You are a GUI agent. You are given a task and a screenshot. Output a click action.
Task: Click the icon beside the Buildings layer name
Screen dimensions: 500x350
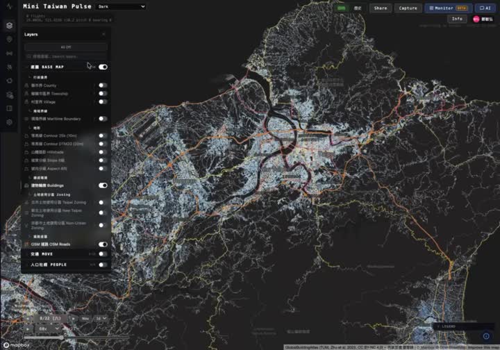pyautogui.click(x=27, y=185)
